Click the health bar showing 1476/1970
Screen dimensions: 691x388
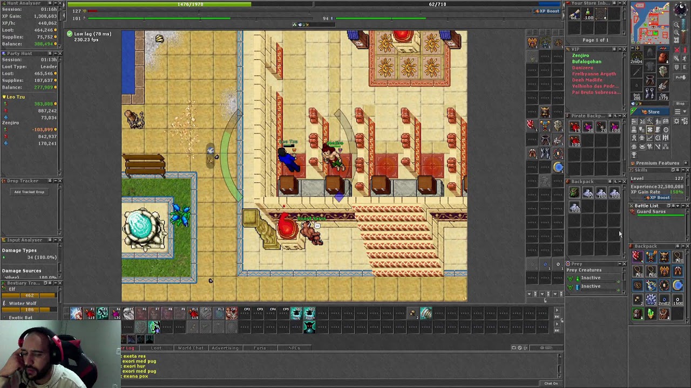(190, 4)
